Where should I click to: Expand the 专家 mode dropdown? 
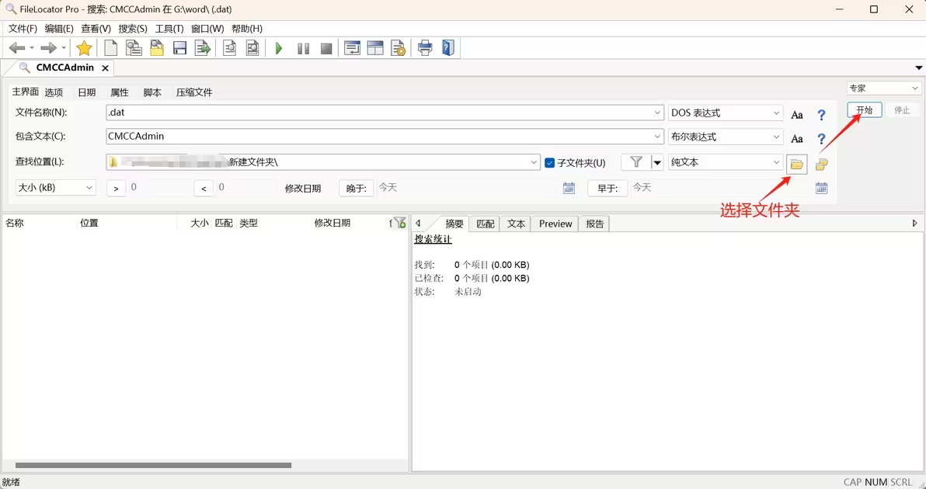tap(915, 88)
